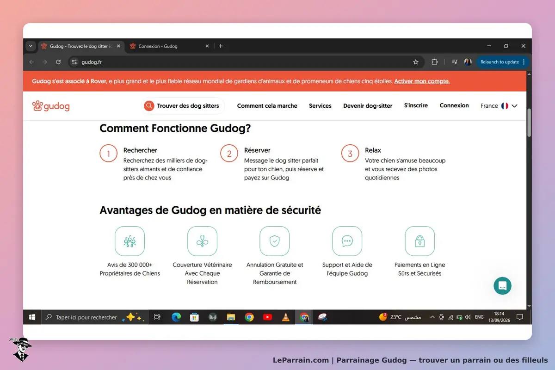The width and height of the screenshot is (555, 370).
Task: Open File Explorer from taskbar
Action: click(231, 317)
